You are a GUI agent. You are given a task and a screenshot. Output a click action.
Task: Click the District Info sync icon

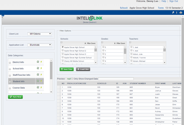click(x=38, y=62)
